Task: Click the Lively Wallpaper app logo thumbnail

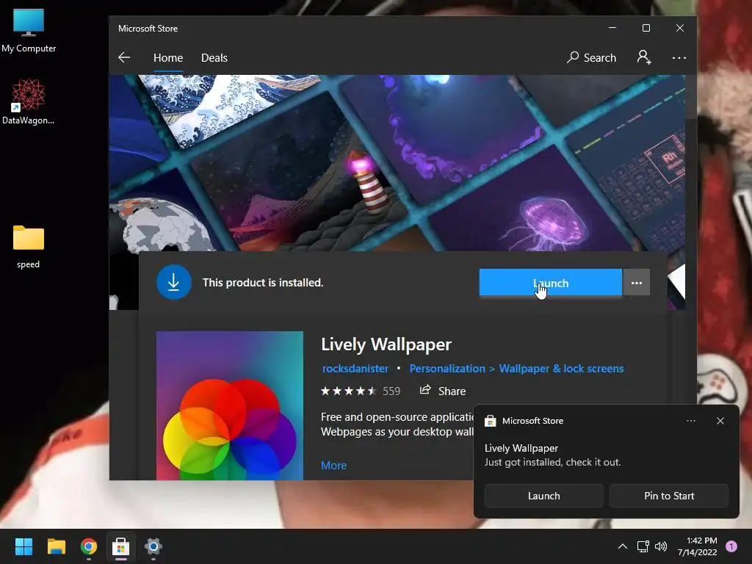Action: pos(230,405)
